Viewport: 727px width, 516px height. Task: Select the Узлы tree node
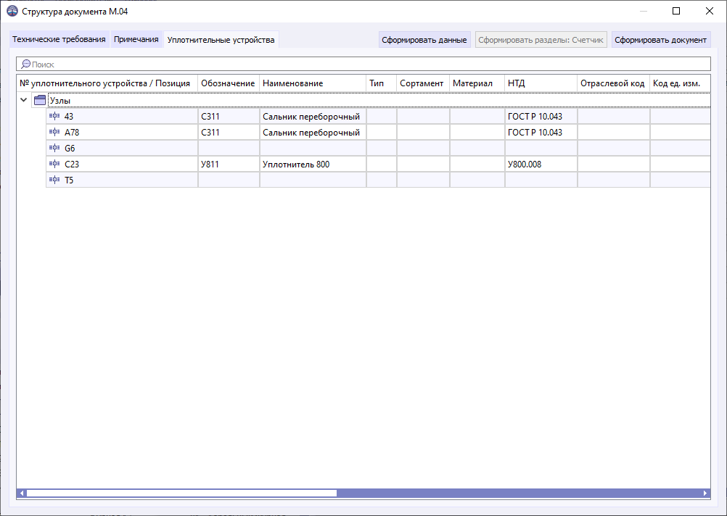(x=61, y=99)
